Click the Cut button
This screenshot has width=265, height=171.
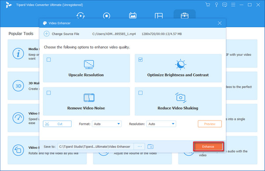(57, 124)
